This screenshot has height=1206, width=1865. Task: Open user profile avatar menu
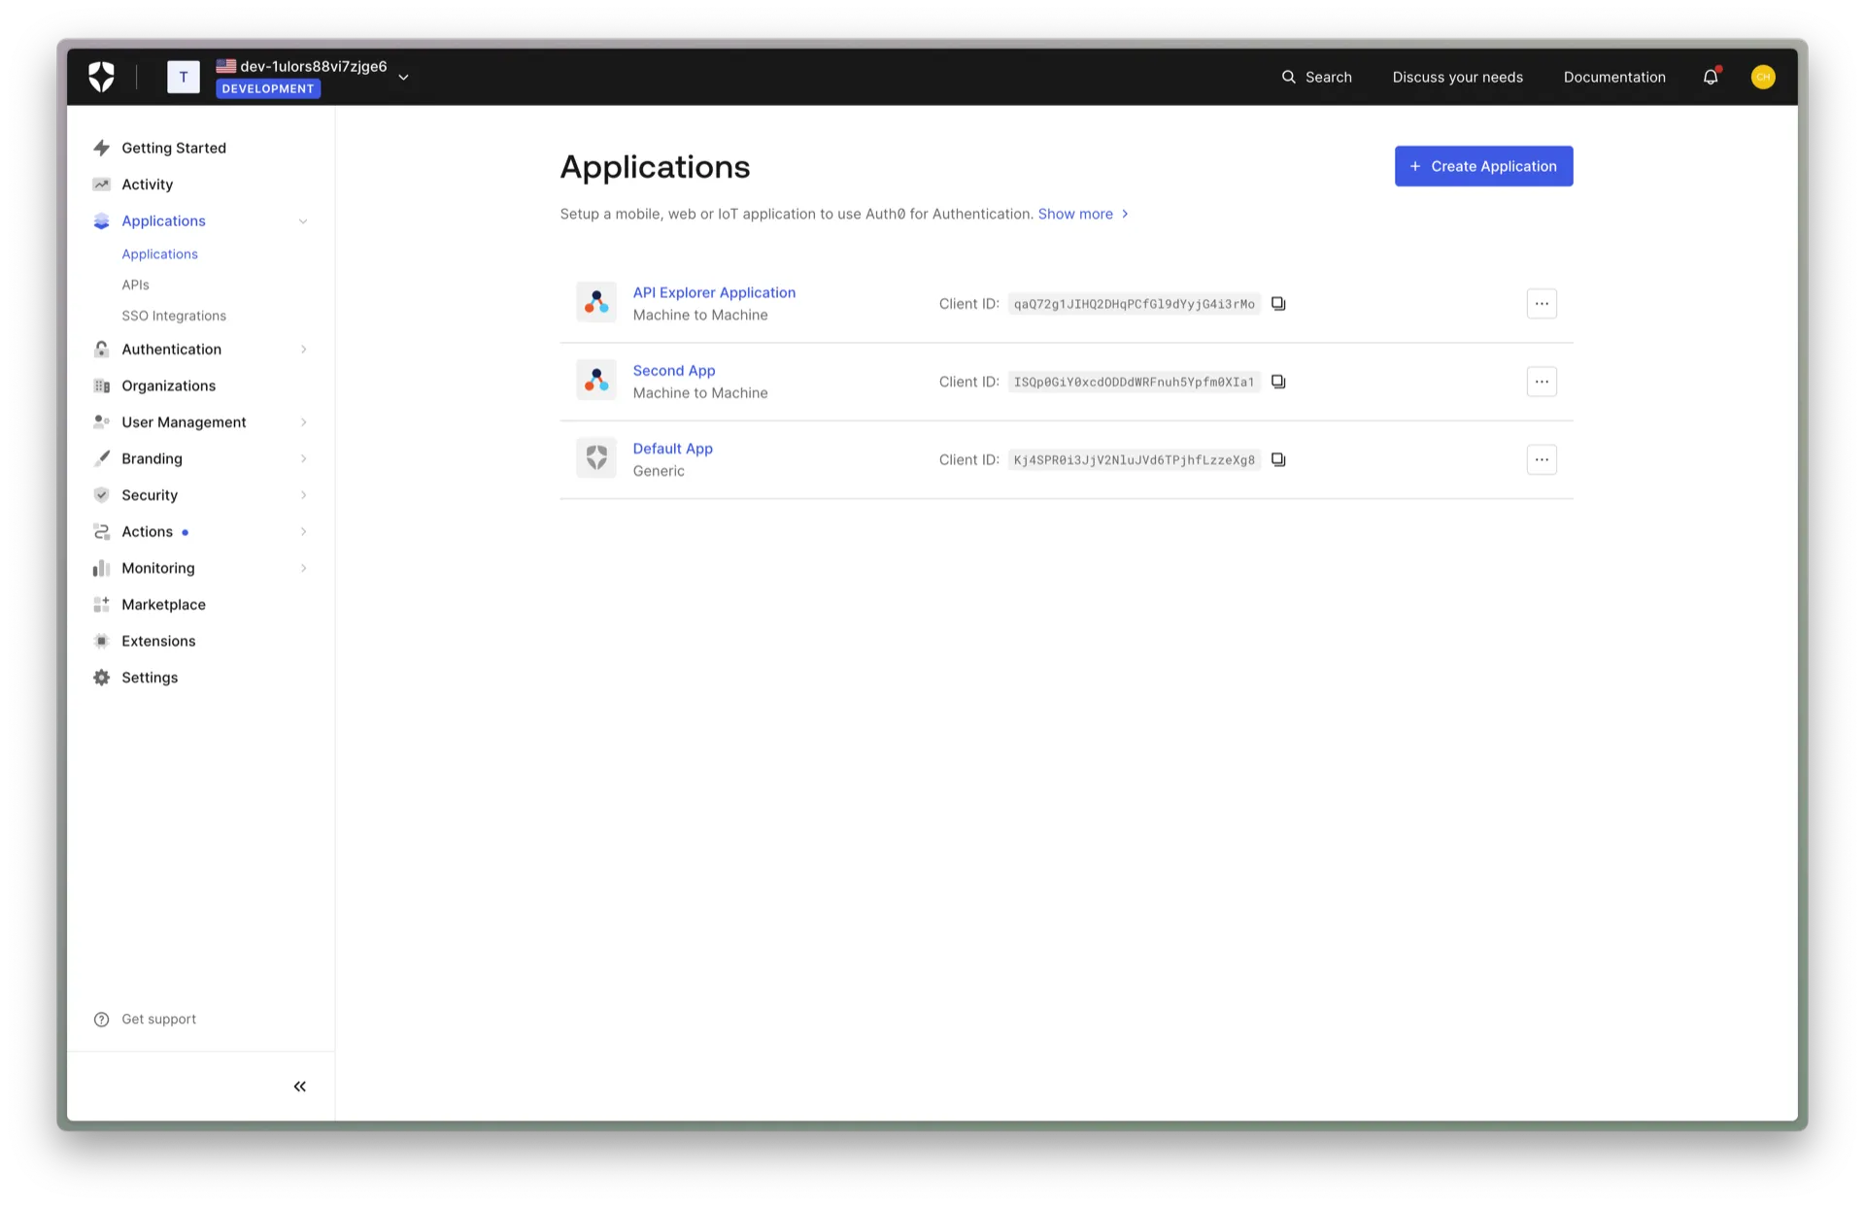[1763, 77]
